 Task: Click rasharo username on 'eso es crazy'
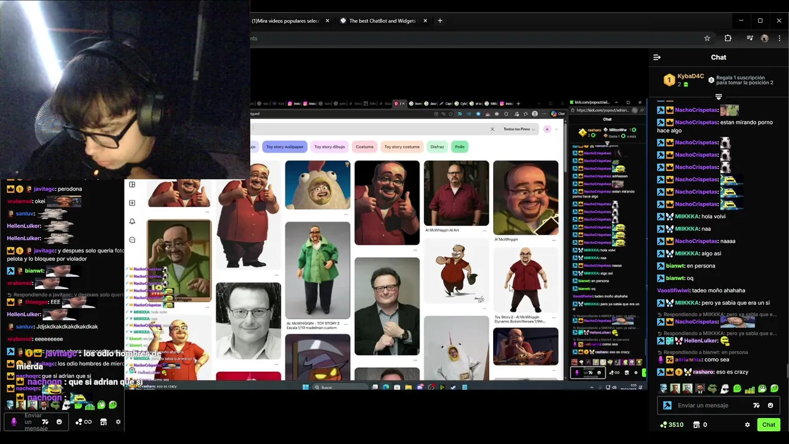(x=703, y=372)
